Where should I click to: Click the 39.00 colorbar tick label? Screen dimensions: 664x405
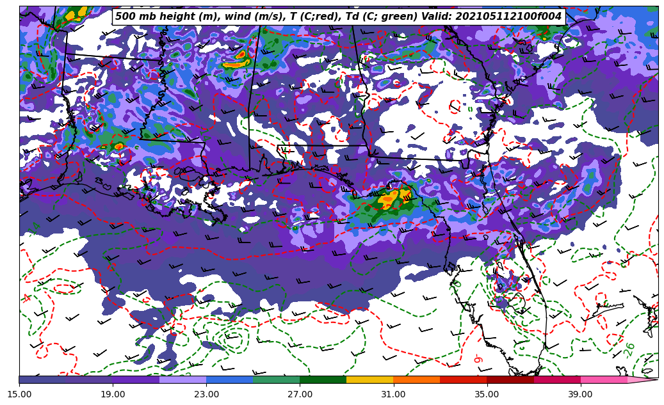(581, 394)
